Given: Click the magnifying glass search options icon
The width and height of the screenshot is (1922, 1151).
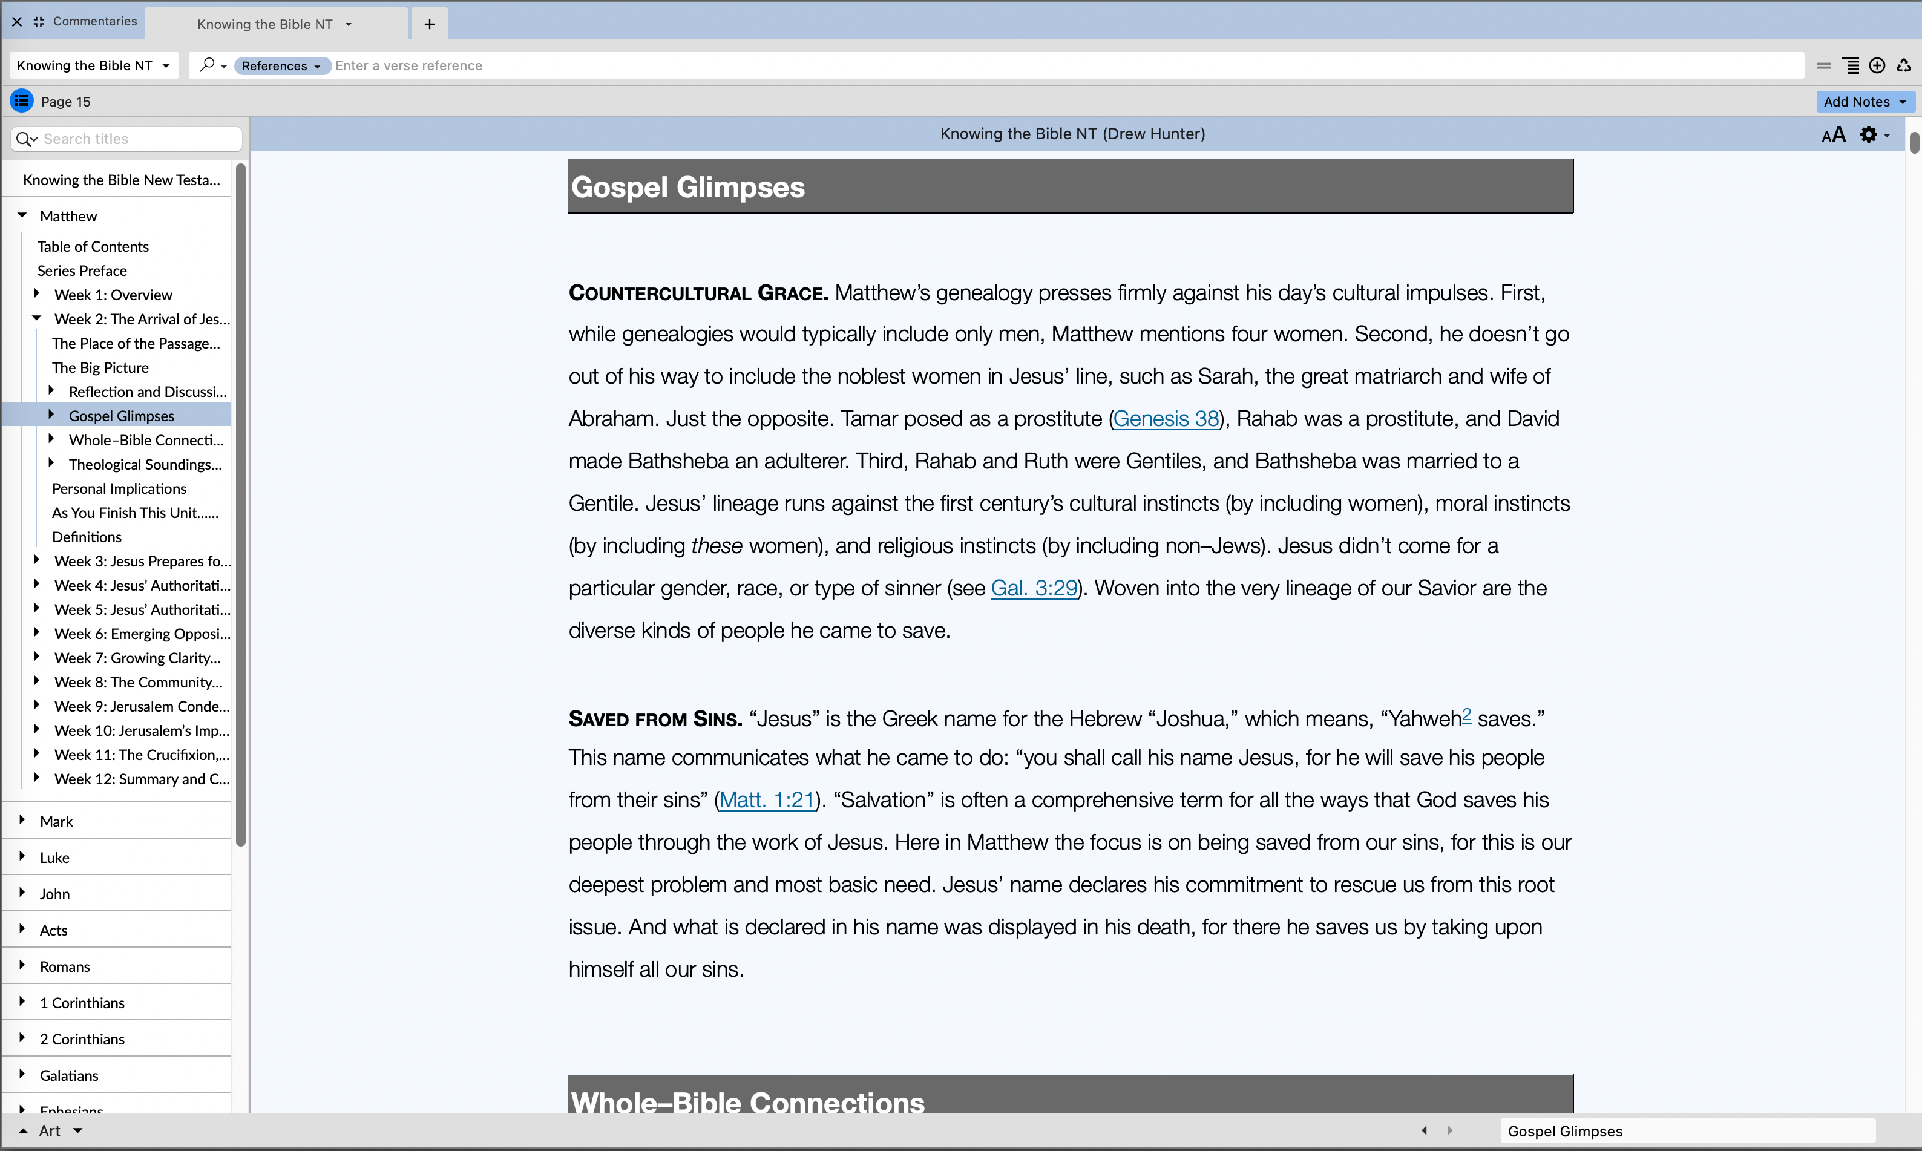Looking at the screenshot, I should (212, 65).
